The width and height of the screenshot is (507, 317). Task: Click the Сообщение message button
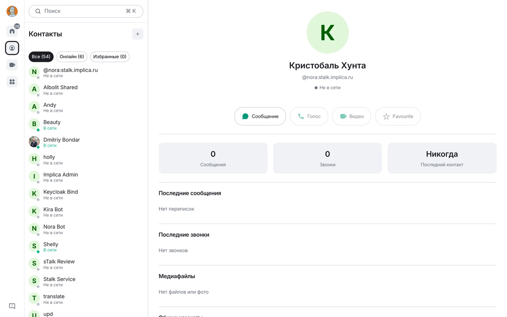260,116
